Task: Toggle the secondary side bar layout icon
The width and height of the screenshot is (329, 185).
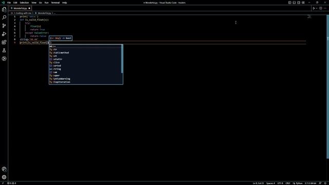Action: click(299, 3)
